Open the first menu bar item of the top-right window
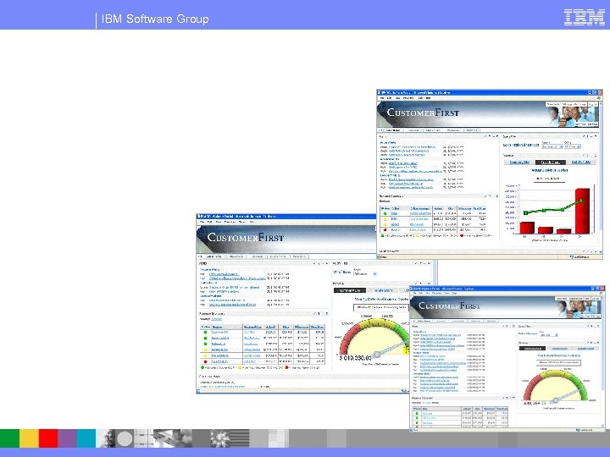Image resolution: width=610 pixels, height=457 pixels. [382, 98]
